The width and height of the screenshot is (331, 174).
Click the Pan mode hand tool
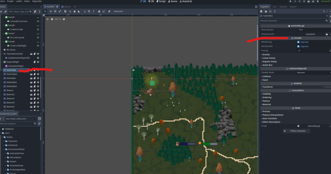(x=74, y=11)
